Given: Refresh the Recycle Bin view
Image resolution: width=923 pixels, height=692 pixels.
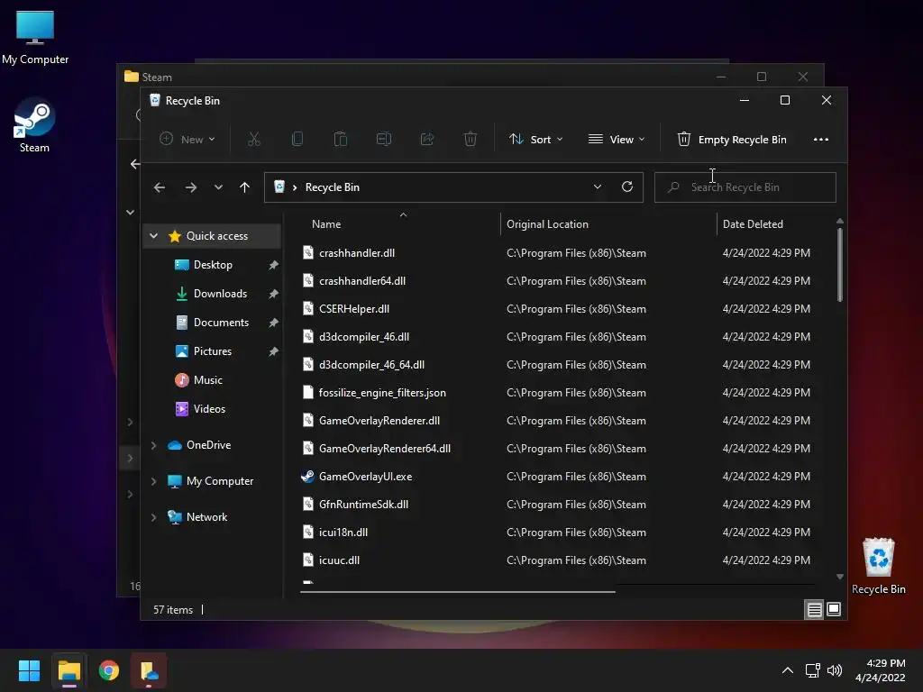Looking at the screenshot, I should 627,187.
